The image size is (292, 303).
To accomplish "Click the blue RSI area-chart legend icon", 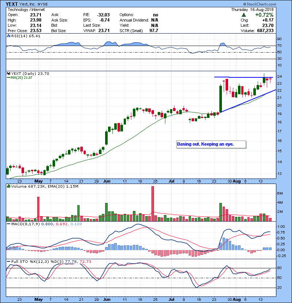I will [8, 36].
